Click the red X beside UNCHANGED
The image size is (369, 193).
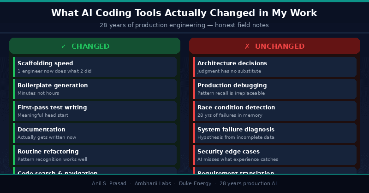247,46
